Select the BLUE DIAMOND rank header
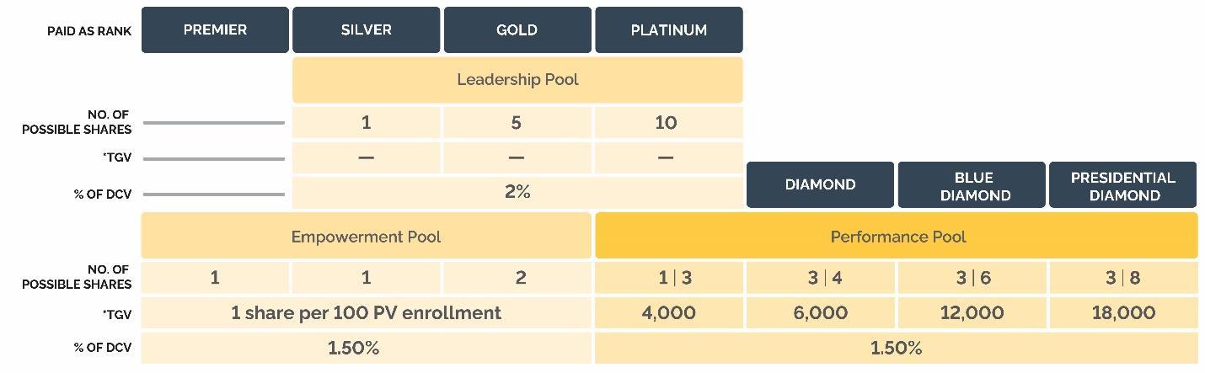 click(x=972, y=184)
